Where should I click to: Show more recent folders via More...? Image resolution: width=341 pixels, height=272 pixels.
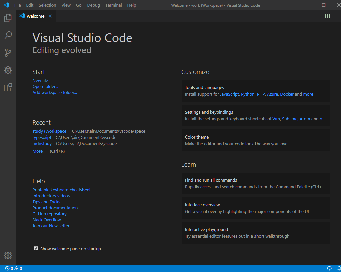[39, 151]
